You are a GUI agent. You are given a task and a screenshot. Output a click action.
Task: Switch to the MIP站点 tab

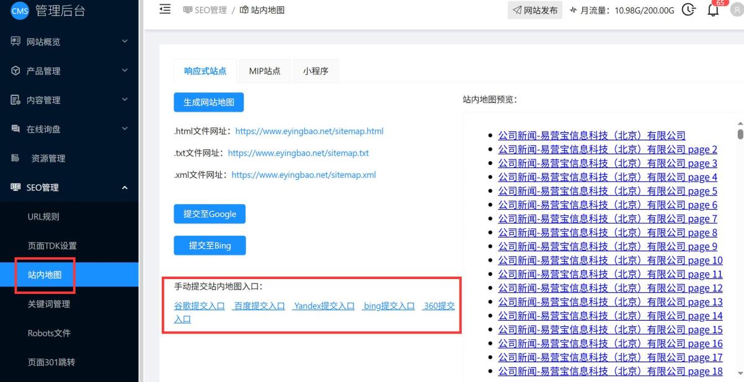pos(265,71)
